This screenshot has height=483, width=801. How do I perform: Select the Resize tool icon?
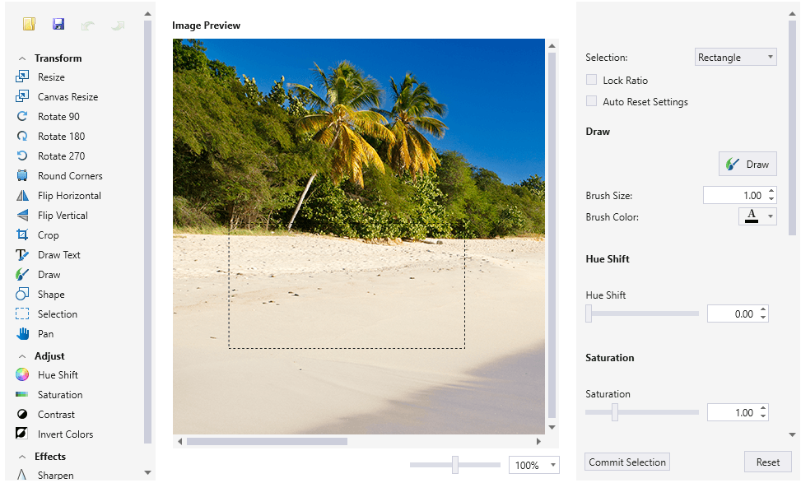point(22,77)
